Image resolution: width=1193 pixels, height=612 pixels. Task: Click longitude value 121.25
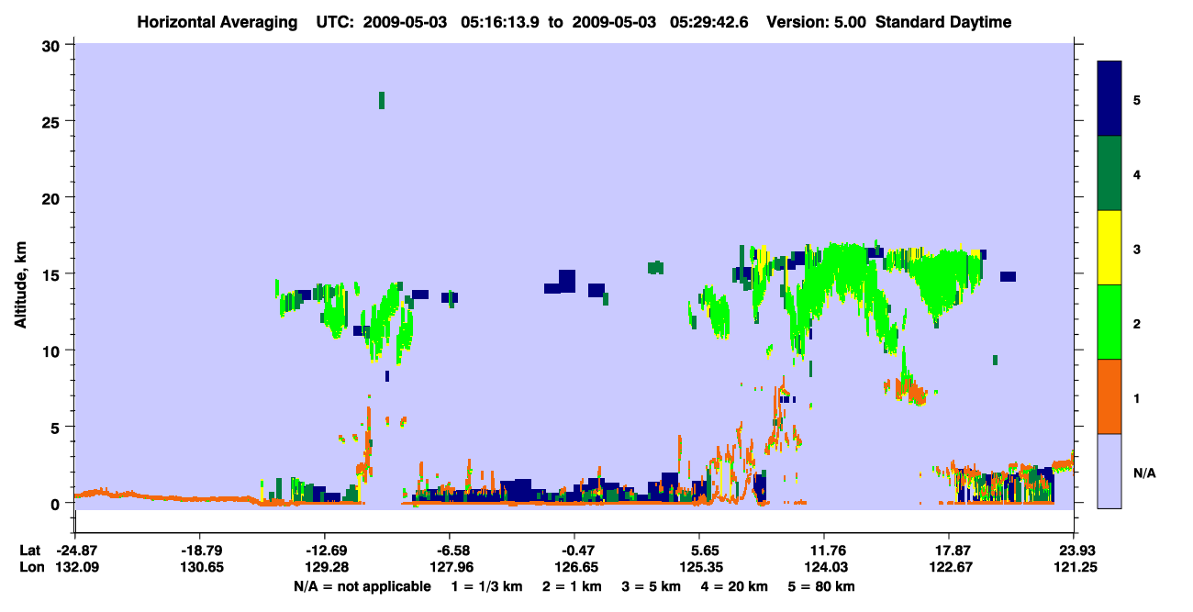tap(1074, 568)
